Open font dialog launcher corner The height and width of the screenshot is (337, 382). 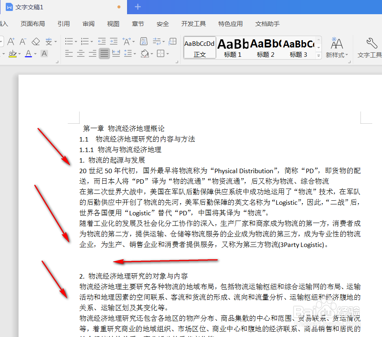(57, 62)
